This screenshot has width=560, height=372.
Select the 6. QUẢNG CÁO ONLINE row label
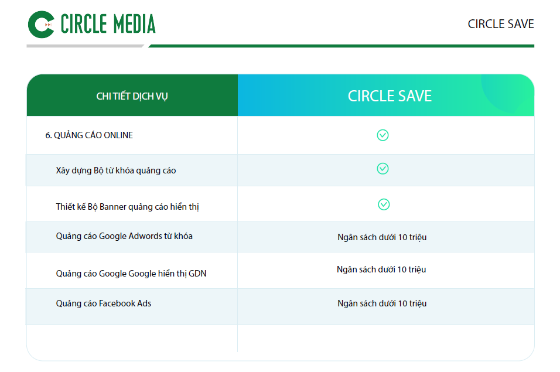click(89, 135)
